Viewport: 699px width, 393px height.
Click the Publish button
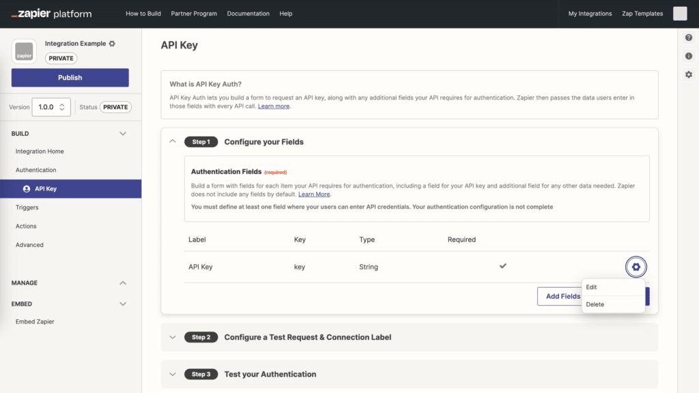(x=70, y=77)
